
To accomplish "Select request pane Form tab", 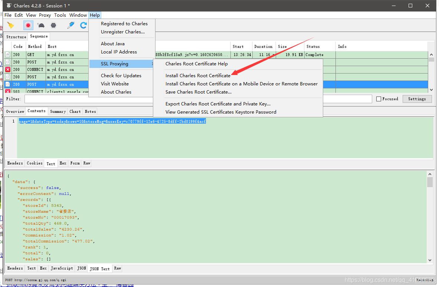I will 75,163.
